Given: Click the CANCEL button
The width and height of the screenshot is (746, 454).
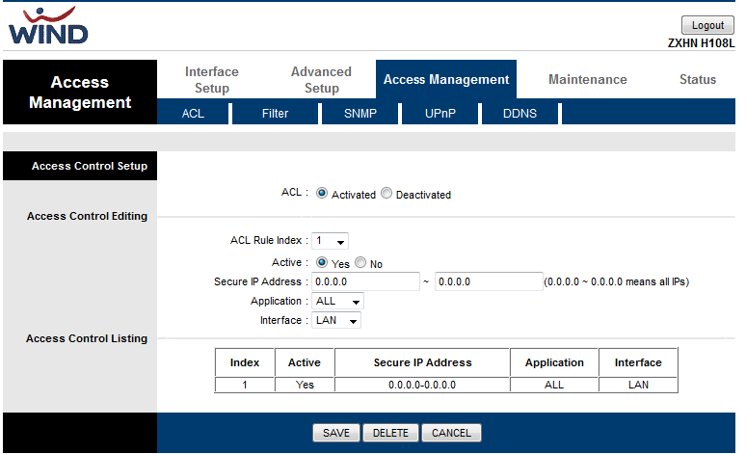Looking at the screenshot, I should coord(451,433).
